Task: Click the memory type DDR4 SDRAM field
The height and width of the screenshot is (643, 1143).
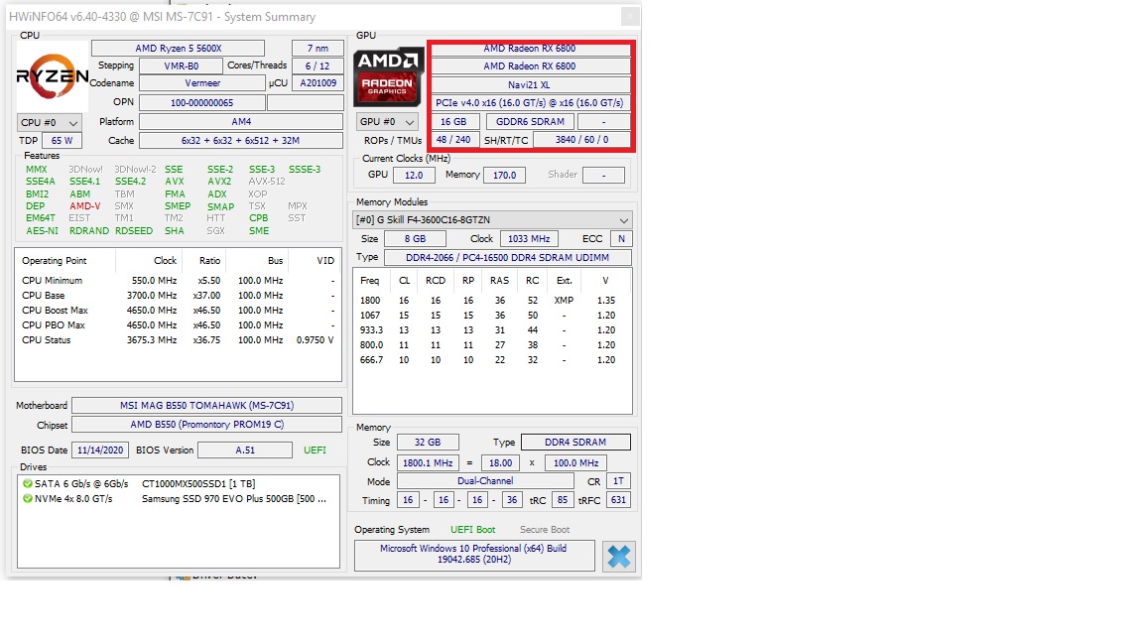Action: 575,442
